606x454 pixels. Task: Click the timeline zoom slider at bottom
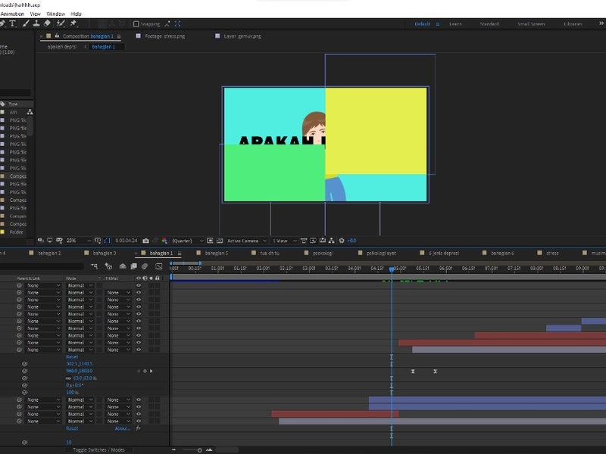pyautogui.click(x=200, y=449)
